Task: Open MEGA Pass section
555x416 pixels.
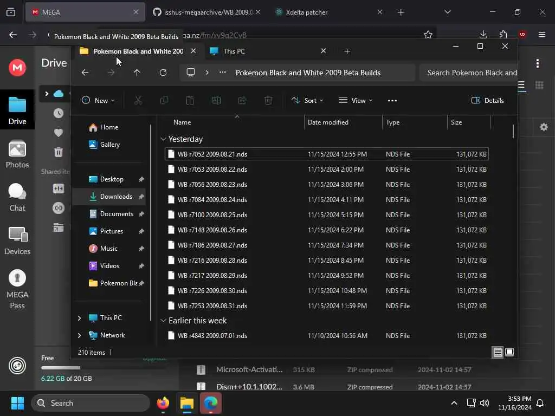Action: coord(17,289)
